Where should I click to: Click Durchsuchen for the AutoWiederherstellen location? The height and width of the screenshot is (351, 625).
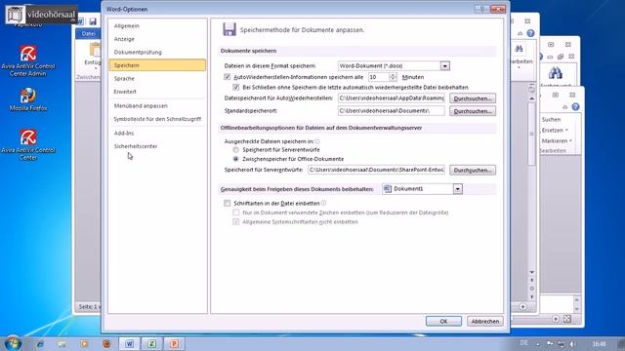click(x=473, y=98)
